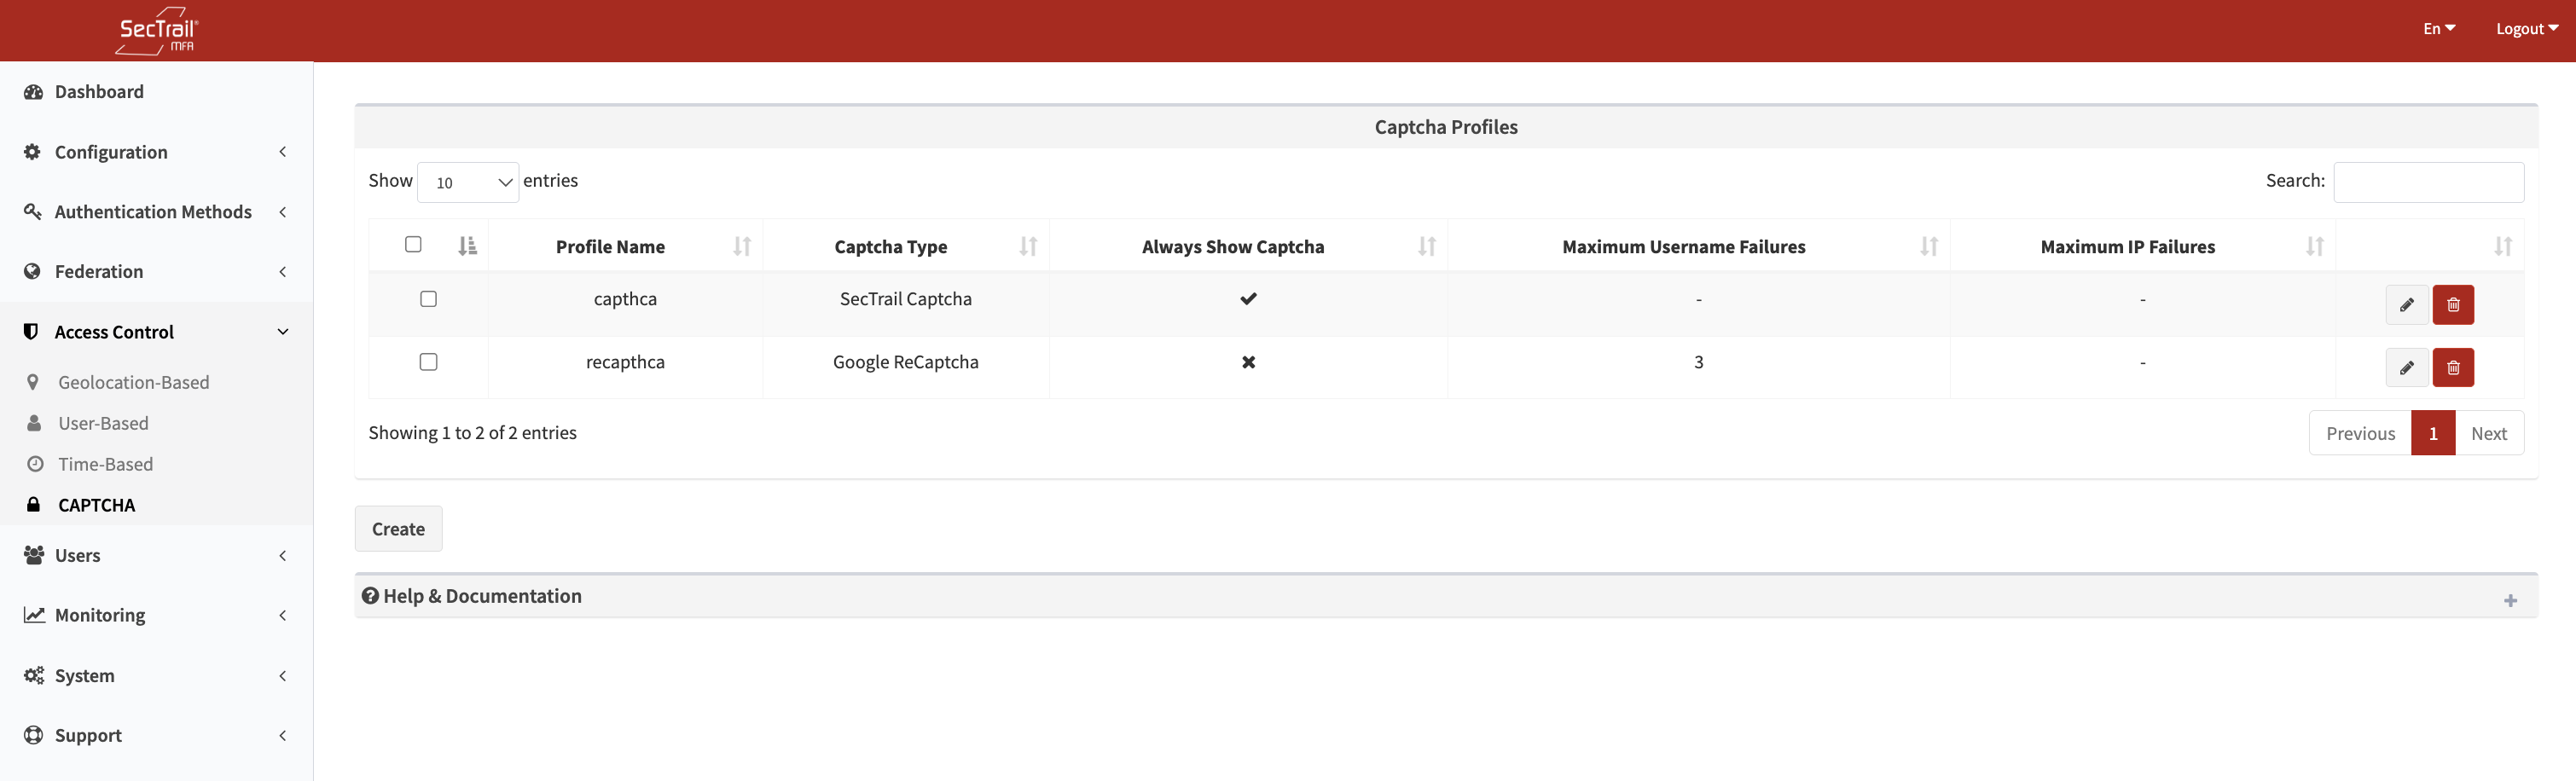The width and height of the screenshot is (2576, 781).
Task: Delete the capthca profile via trash icon
Action: click(x=2452, y=305)
